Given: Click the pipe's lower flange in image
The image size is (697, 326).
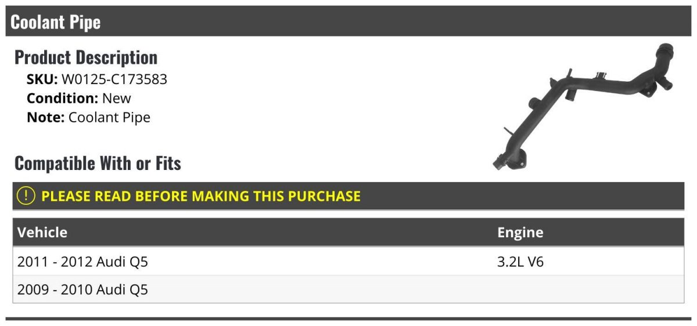Looking at the screenshot, I should [515, 159].
